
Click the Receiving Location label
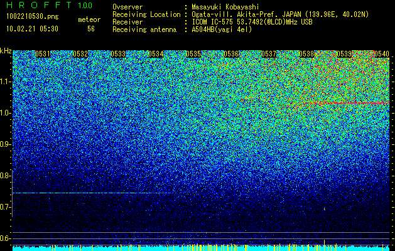[146, 14]
